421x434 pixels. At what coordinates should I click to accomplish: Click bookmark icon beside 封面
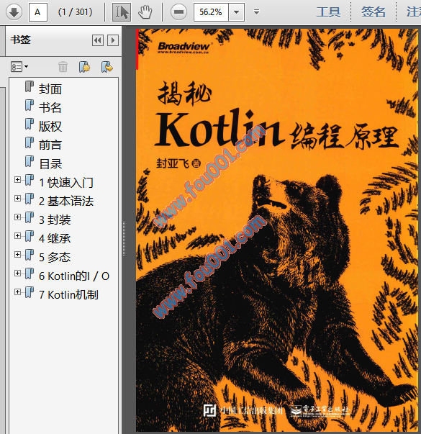click(x=30, y=86)
